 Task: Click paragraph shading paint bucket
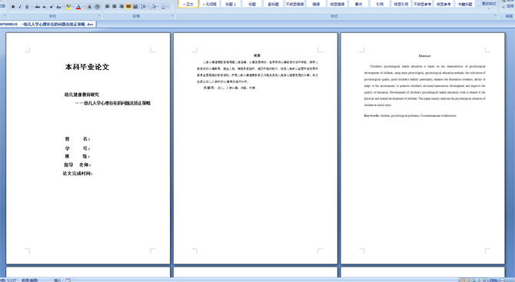[154, 7]
